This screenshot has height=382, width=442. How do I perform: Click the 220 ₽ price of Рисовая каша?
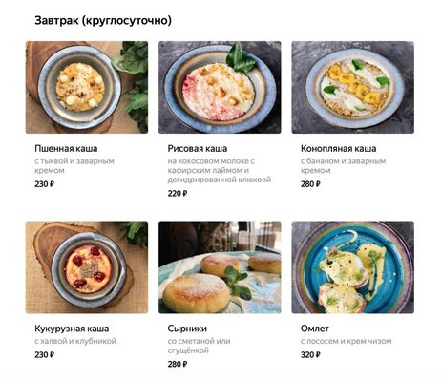(178, 193)
